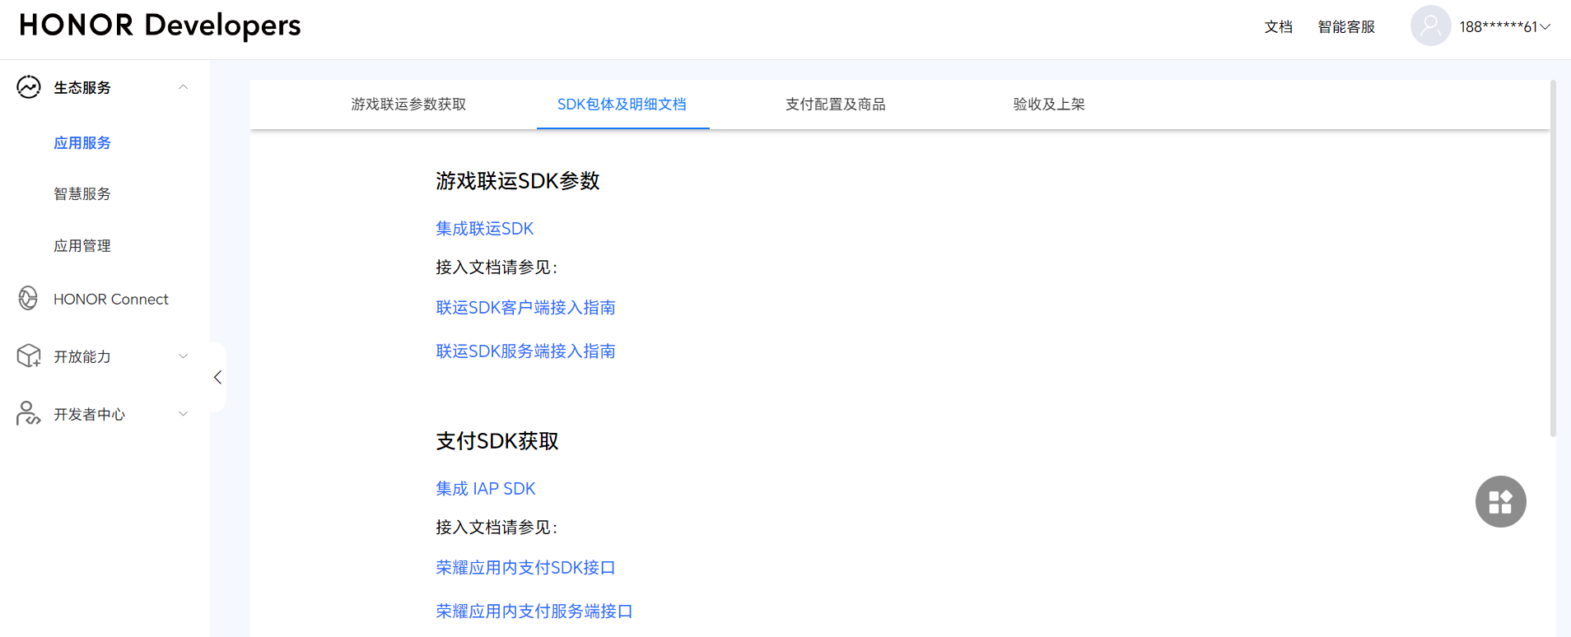Select 智慧服务 in the sidebar
The height and width of the screenshot is (637, 1571).
(82, 194)
